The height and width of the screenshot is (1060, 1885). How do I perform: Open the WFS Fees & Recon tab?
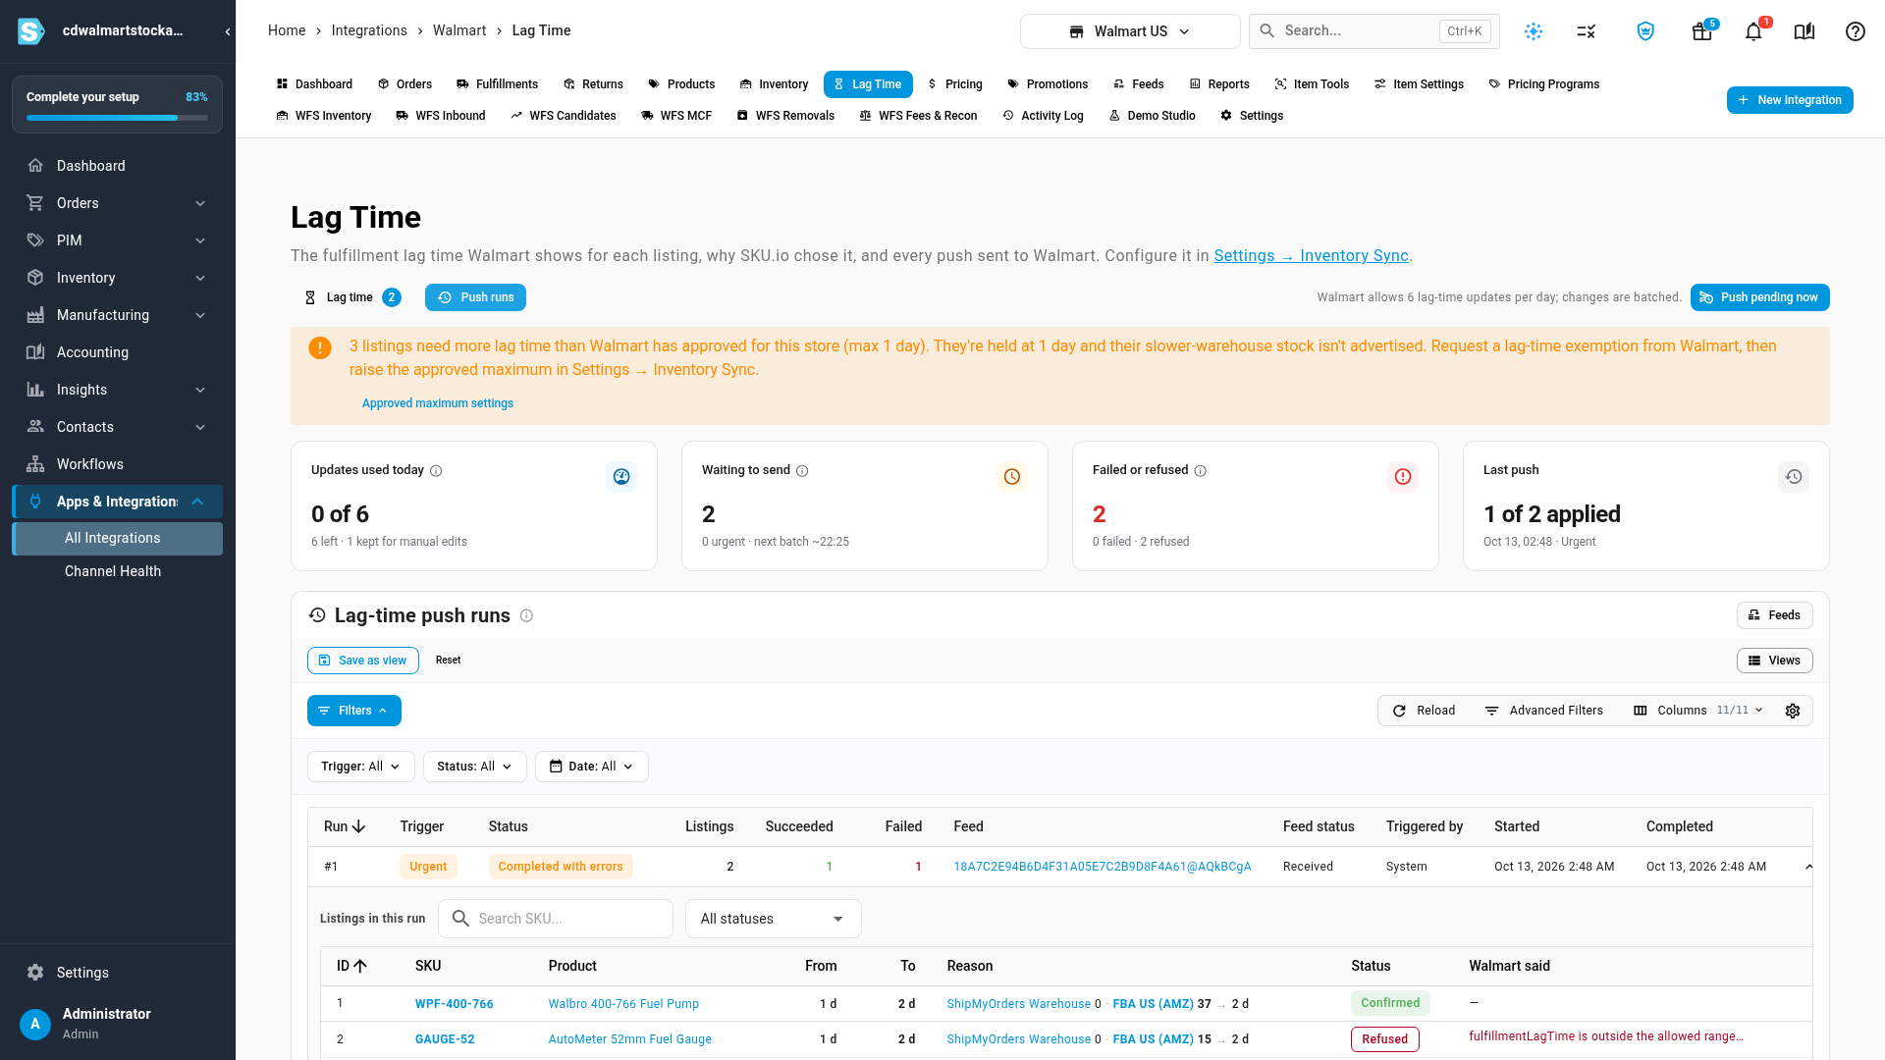pyautogui.click(x=918, y=116)
